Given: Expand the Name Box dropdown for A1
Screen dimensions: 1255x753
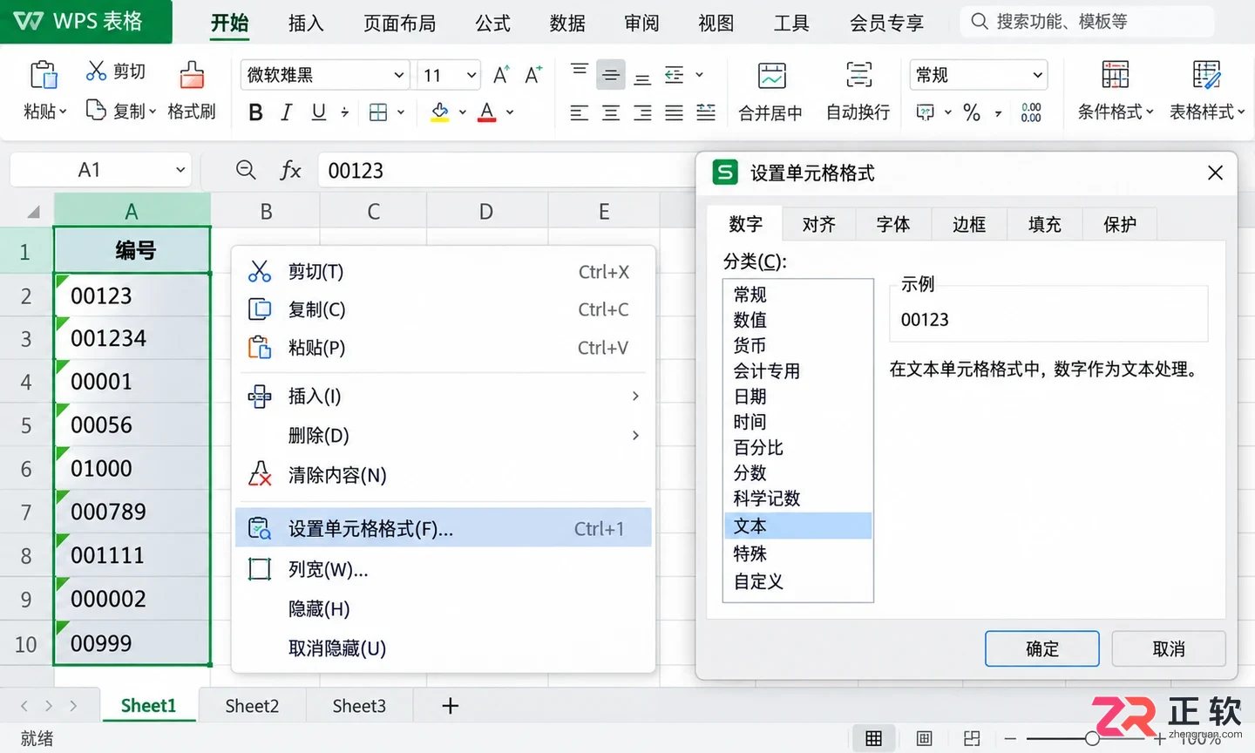Looking at the screenshot, I should [x=180, y=170].
